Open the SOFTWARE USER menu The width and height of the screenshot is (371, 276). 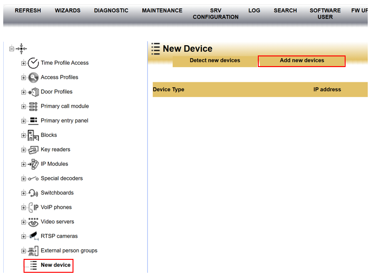click(325, 14)
